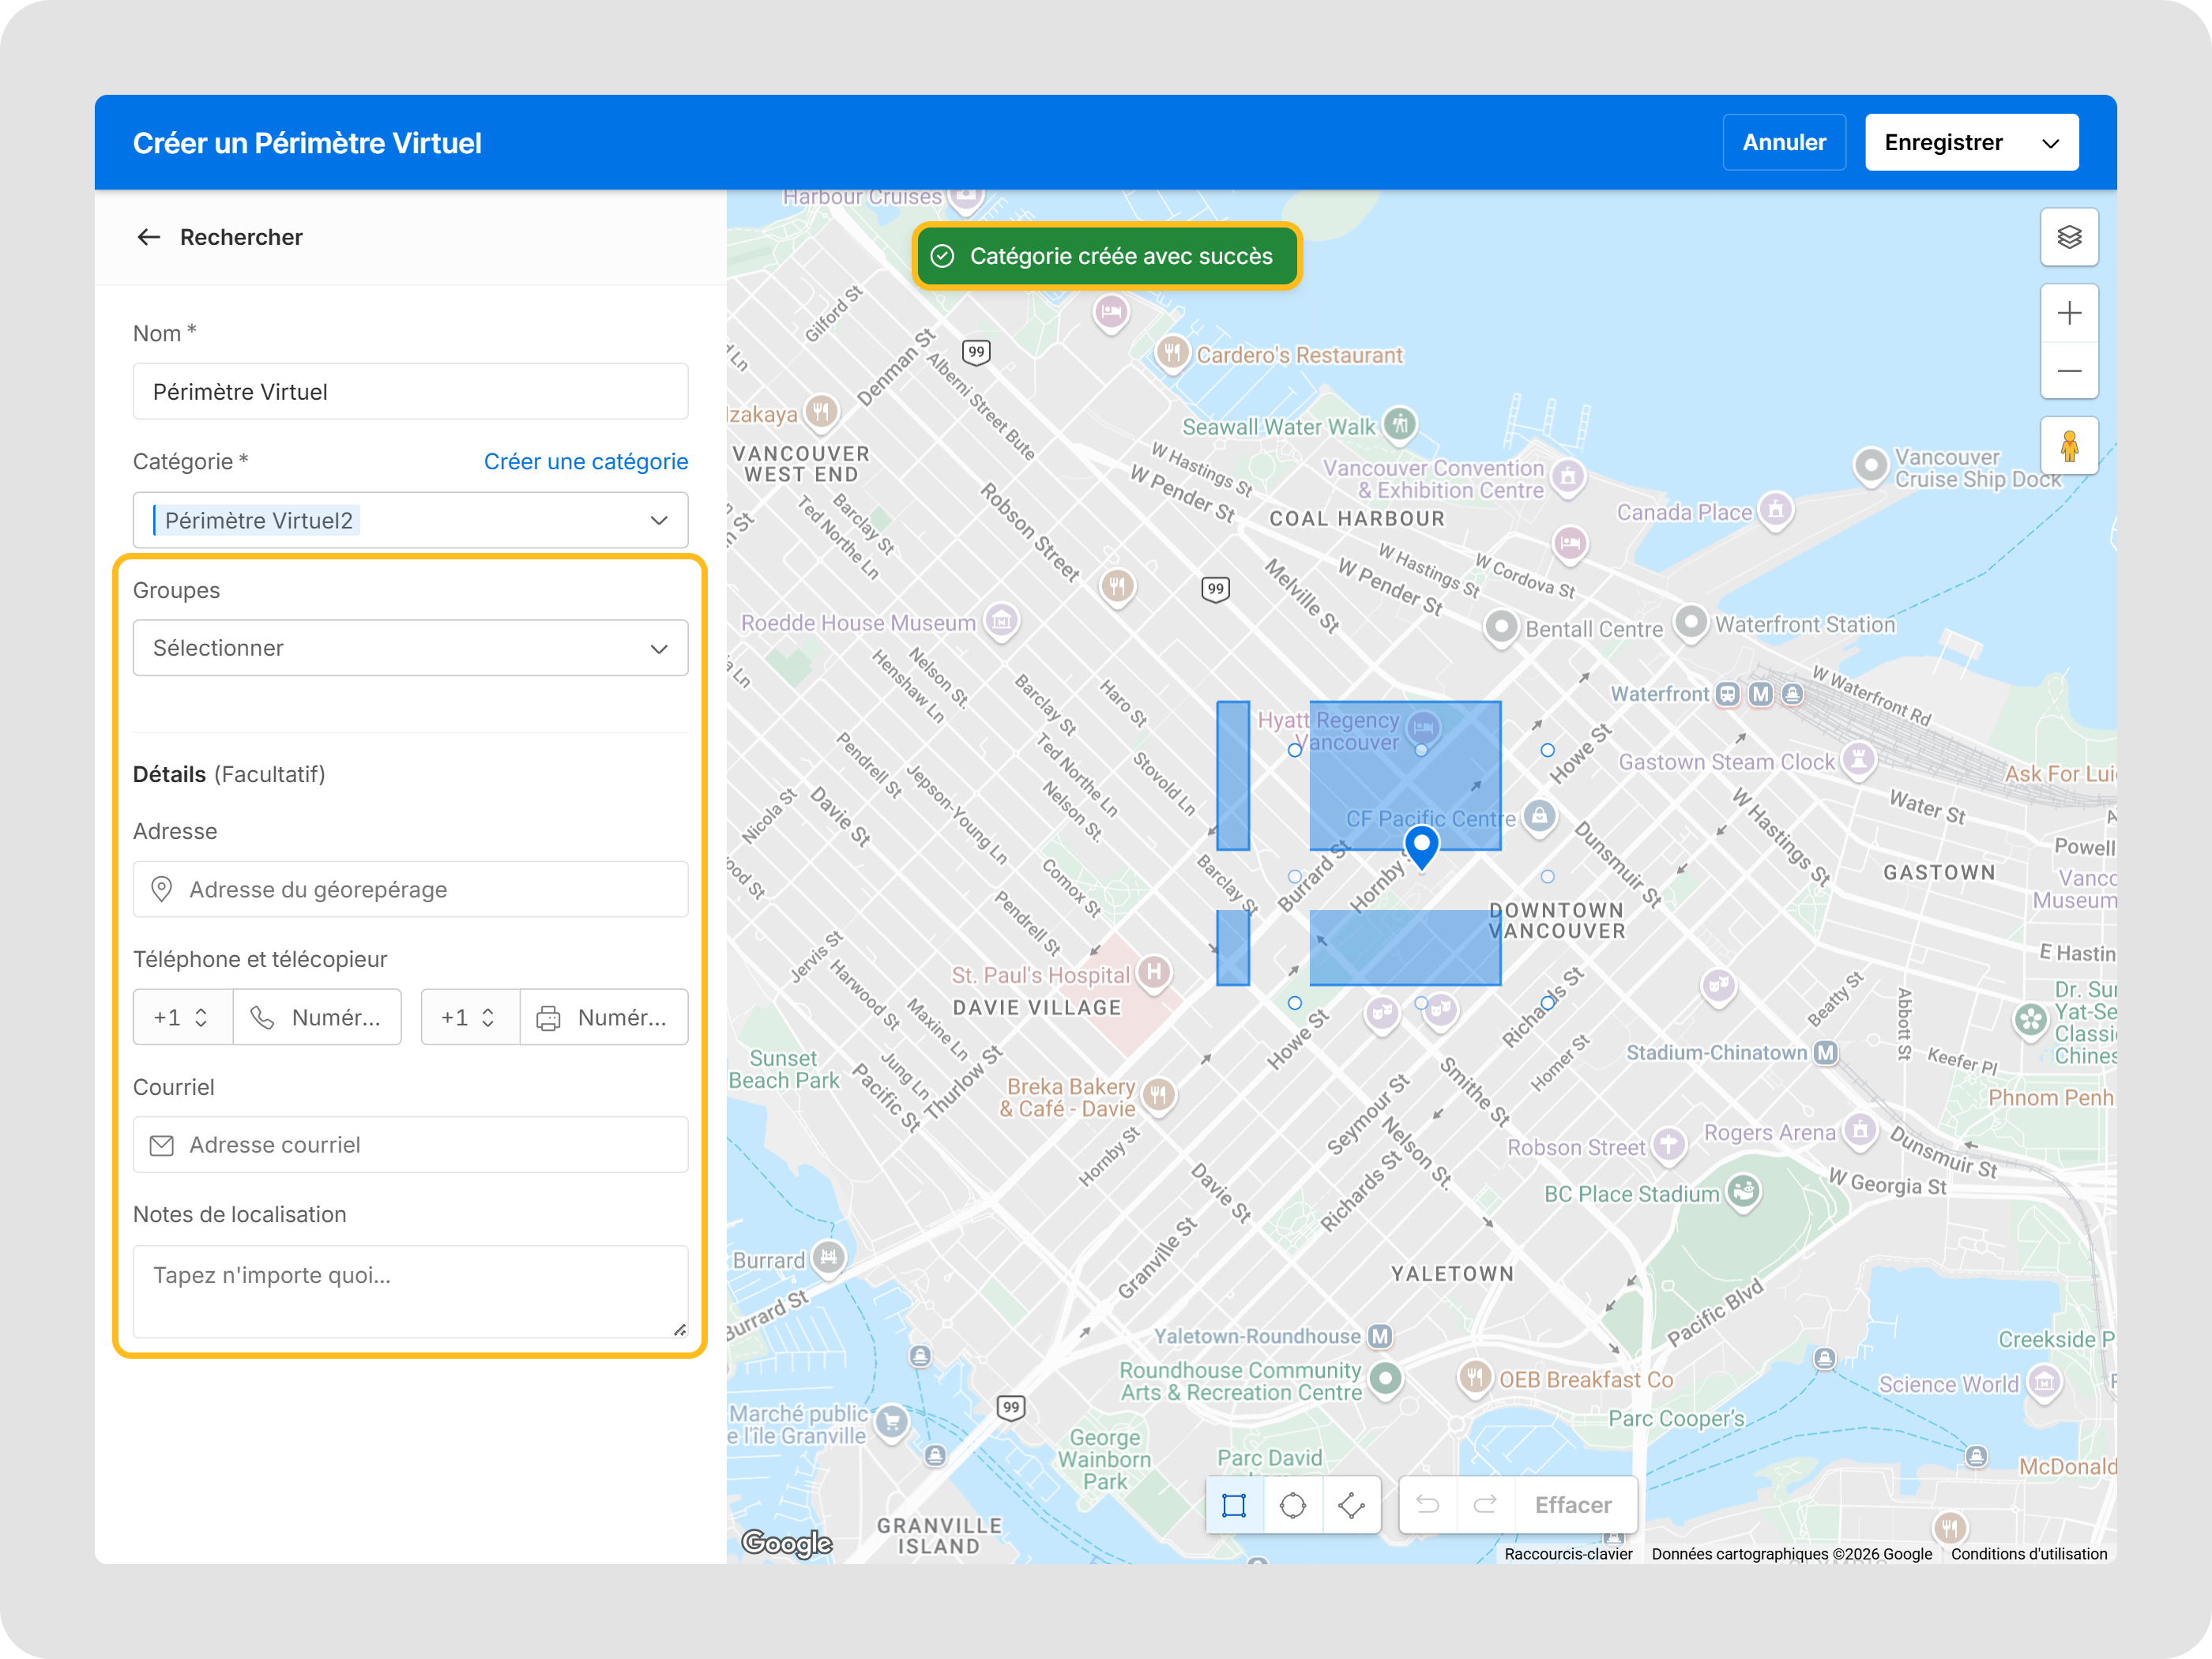Select the polygon drawing tool
Viewport: 2212px width, 1659px height.
[x=1351, y=1505]
